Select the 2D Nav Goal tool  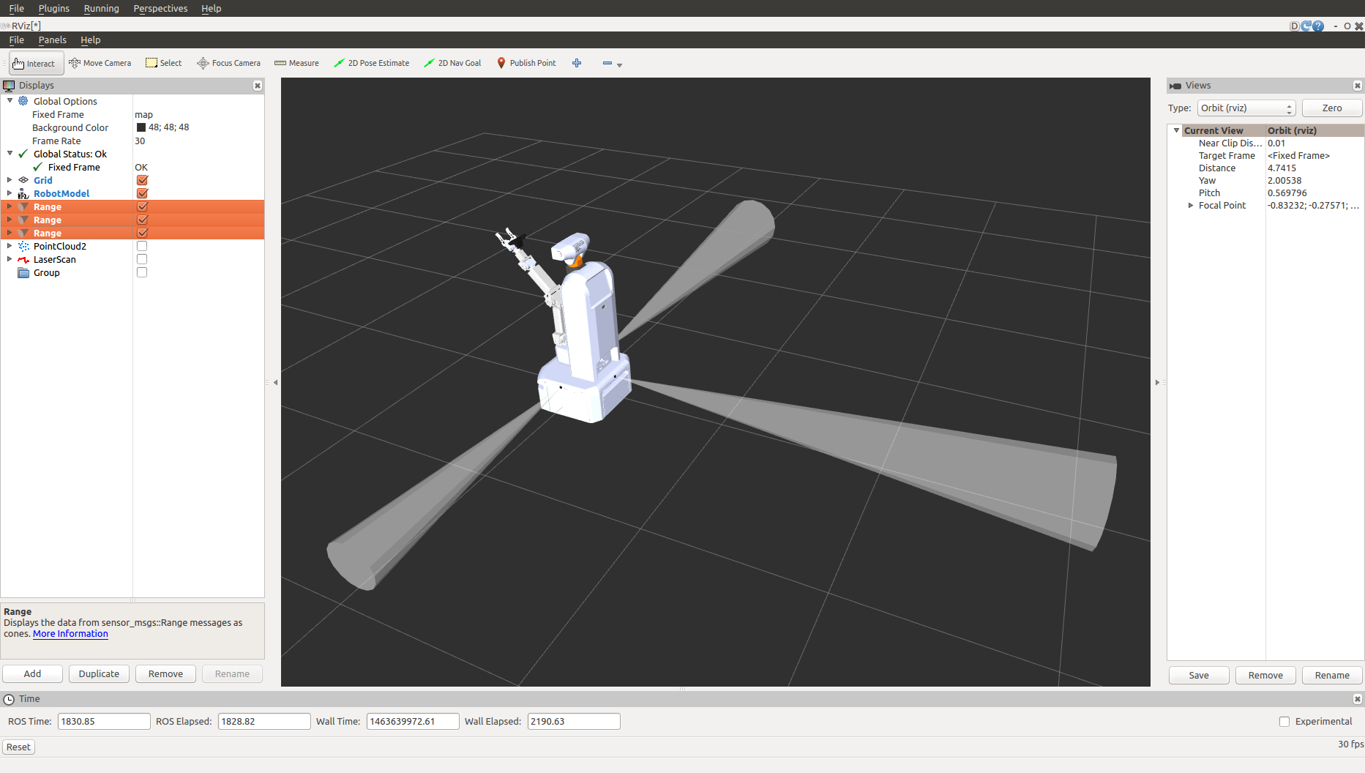pyautogui.click(x=452, y=64)
